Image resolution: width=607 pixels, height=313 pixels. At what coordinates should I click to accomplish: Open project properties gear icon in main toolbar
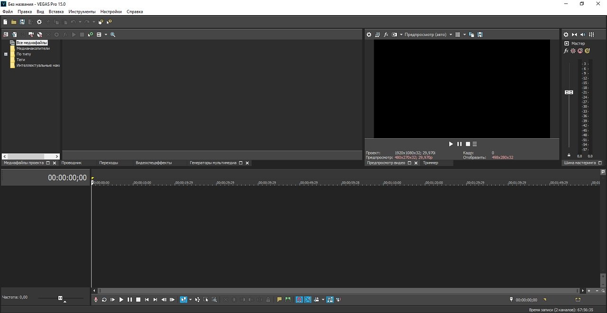click(39, 22)
